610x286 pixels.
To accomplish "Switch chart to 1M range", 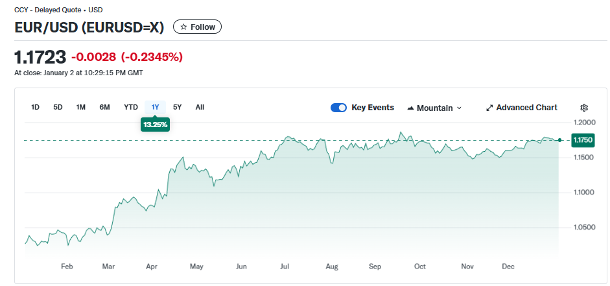I will point(81,107).
